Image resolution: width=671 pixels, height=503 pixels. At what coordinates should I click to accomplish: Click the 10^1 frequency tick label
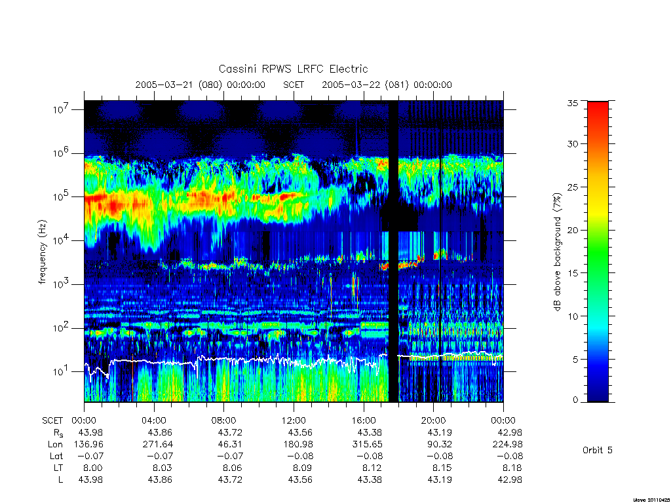[62, 371]
